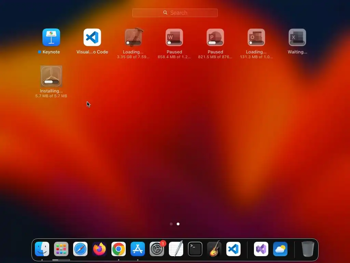Click the "Waiting..." label
This screenshot has height=263, width=350.
coord(297,52)
